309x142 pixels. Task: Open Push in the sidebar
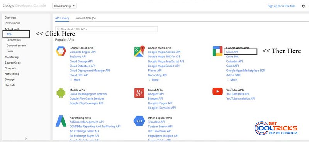pos(10,51)
